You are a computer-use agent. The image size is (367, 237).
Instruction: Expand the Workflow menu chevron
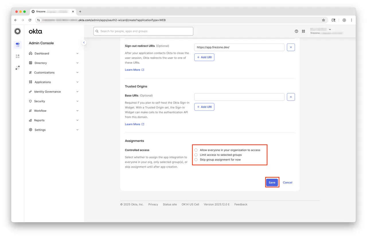tap(77, 111)
